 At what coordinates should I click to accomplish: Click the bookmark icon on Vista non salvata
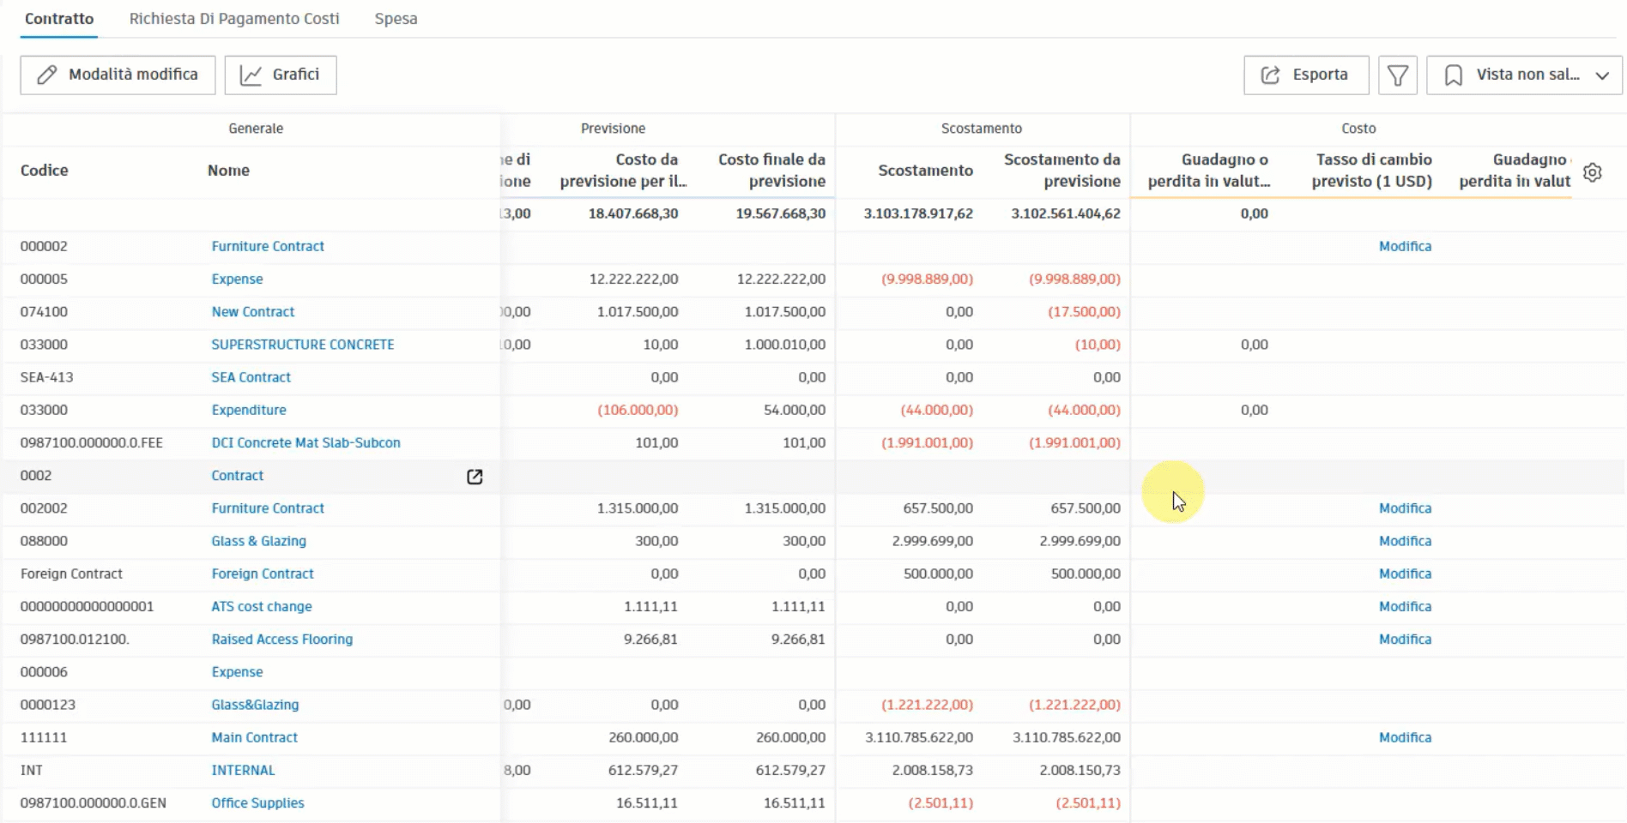1454,75
